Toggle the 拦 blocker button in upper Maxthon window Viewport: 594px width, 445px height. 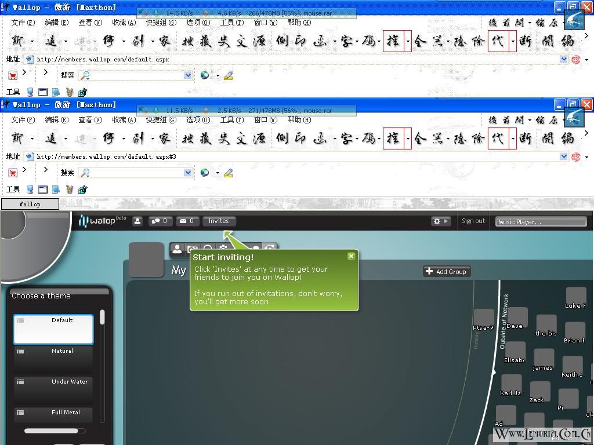click(393, 41)
